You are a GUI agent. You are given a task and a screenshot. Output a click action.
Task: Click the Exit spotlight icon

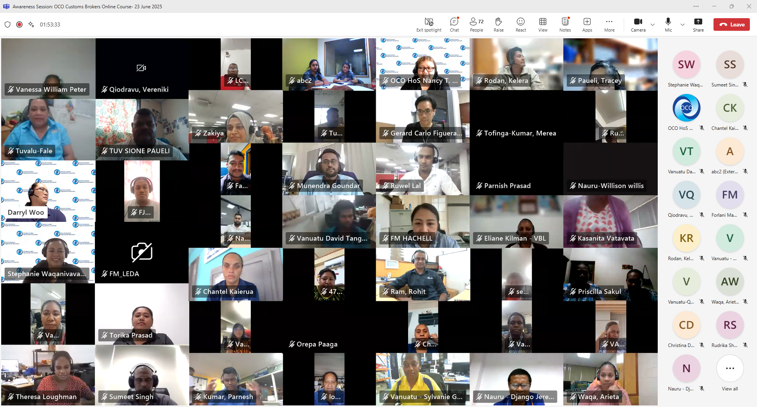coord(429,24)
